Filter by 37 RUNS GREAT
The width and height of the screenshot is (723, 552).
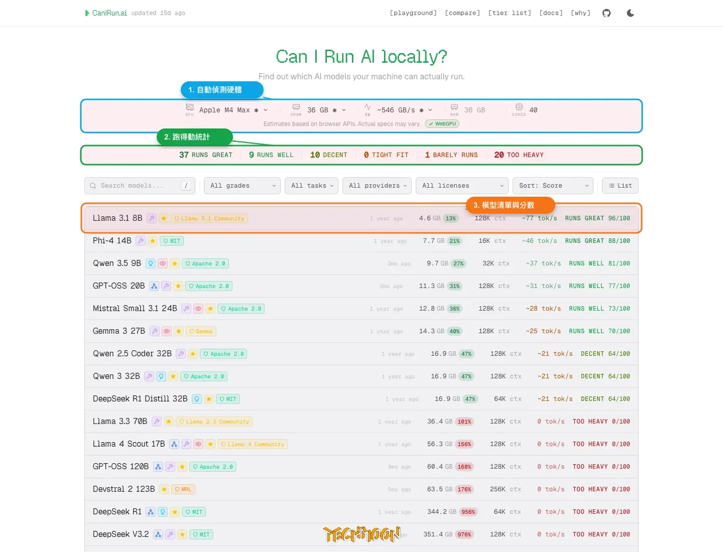pos(206,155)
